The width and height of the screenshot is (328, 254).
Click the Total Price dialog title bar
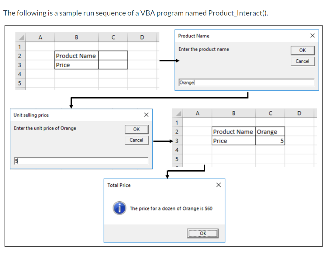pyautogui.click(x=152, y=185)
